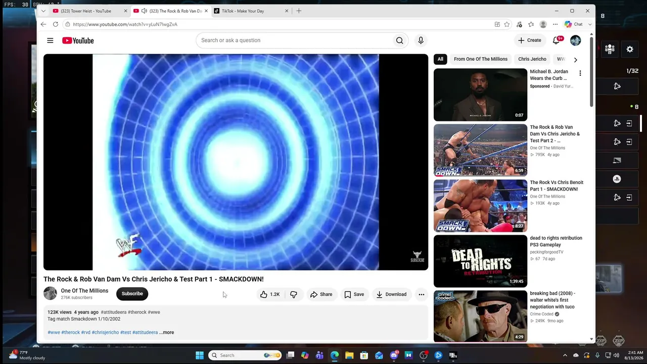Open Microsoft Edge from the taskbar
This screenshot has width=647, height=364.
[335, 355]
